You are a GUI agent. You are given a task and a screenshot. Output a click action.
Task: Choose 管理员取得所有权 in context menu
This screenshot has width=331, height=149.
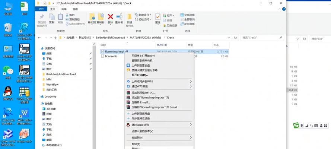[x=142, y=61]
